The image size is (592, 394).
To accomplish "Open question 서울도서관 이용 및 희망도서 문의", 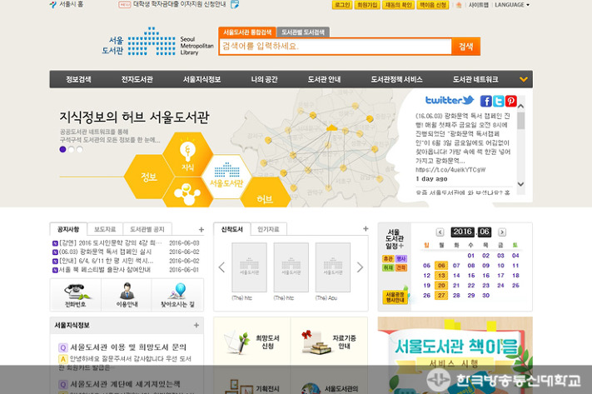I will (128, 347).
